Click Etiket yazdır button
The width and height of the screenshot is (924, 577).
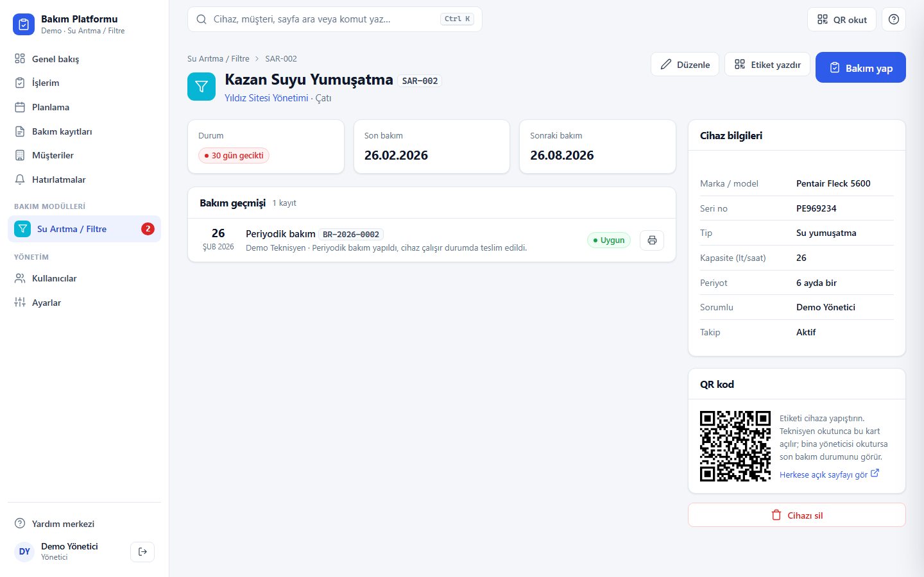coord(767,64)
